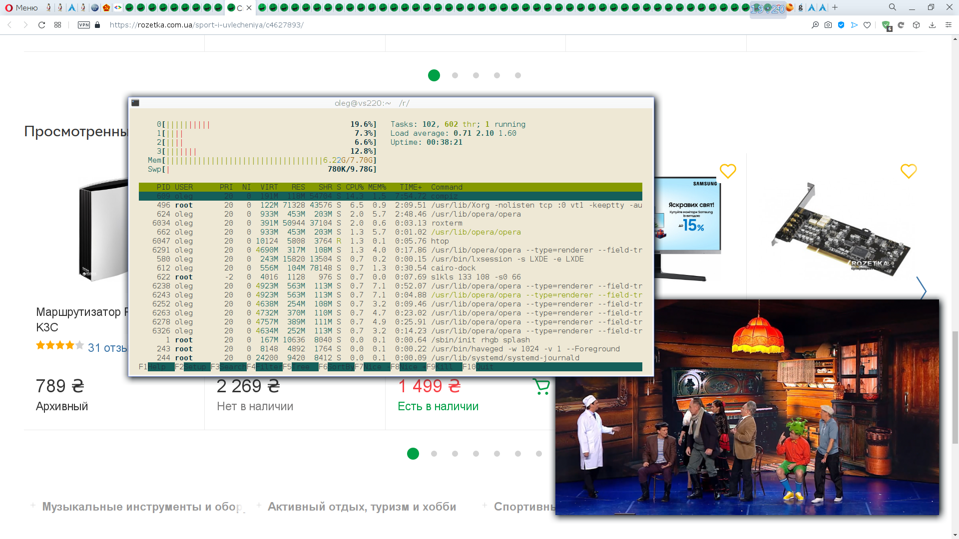Image resolution: width=959 pixels, height=539 pixels.
Task: Switch to the first penguin tab
Action: 48,7
